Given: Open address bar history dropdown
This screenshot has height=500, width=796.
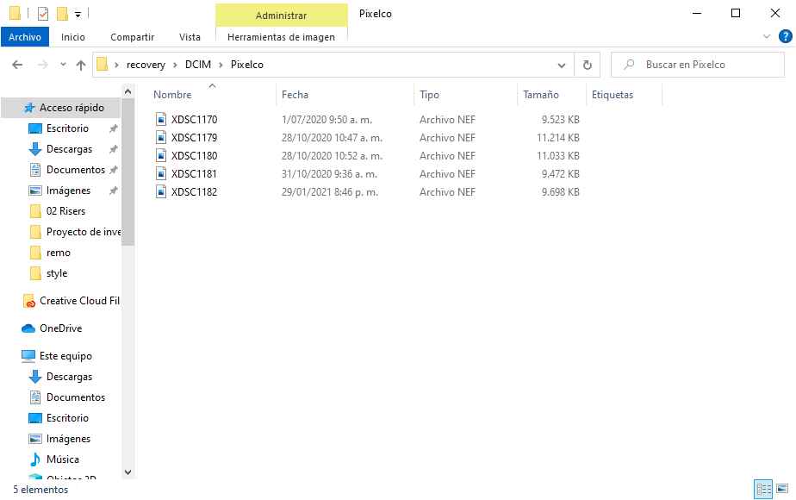Looking at the screenshot, I should 562,65.
